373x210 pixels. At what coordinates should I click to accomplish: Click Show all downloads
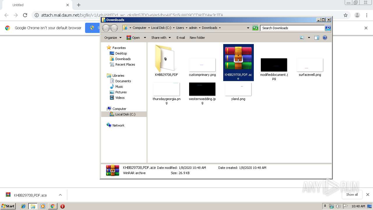(x=352, y=195)
